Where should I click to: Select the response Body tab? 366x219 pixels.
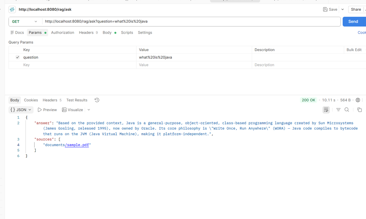15,100
